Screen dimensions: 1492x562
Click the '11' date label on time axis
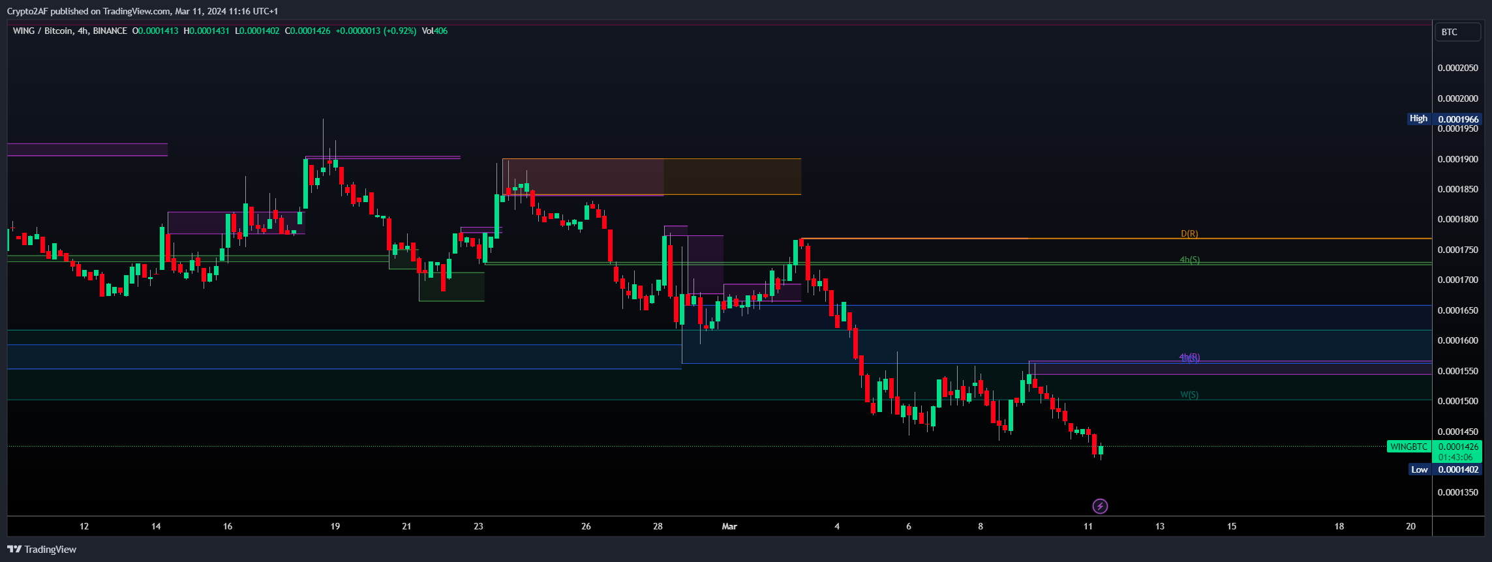(x=1088, y=526)
